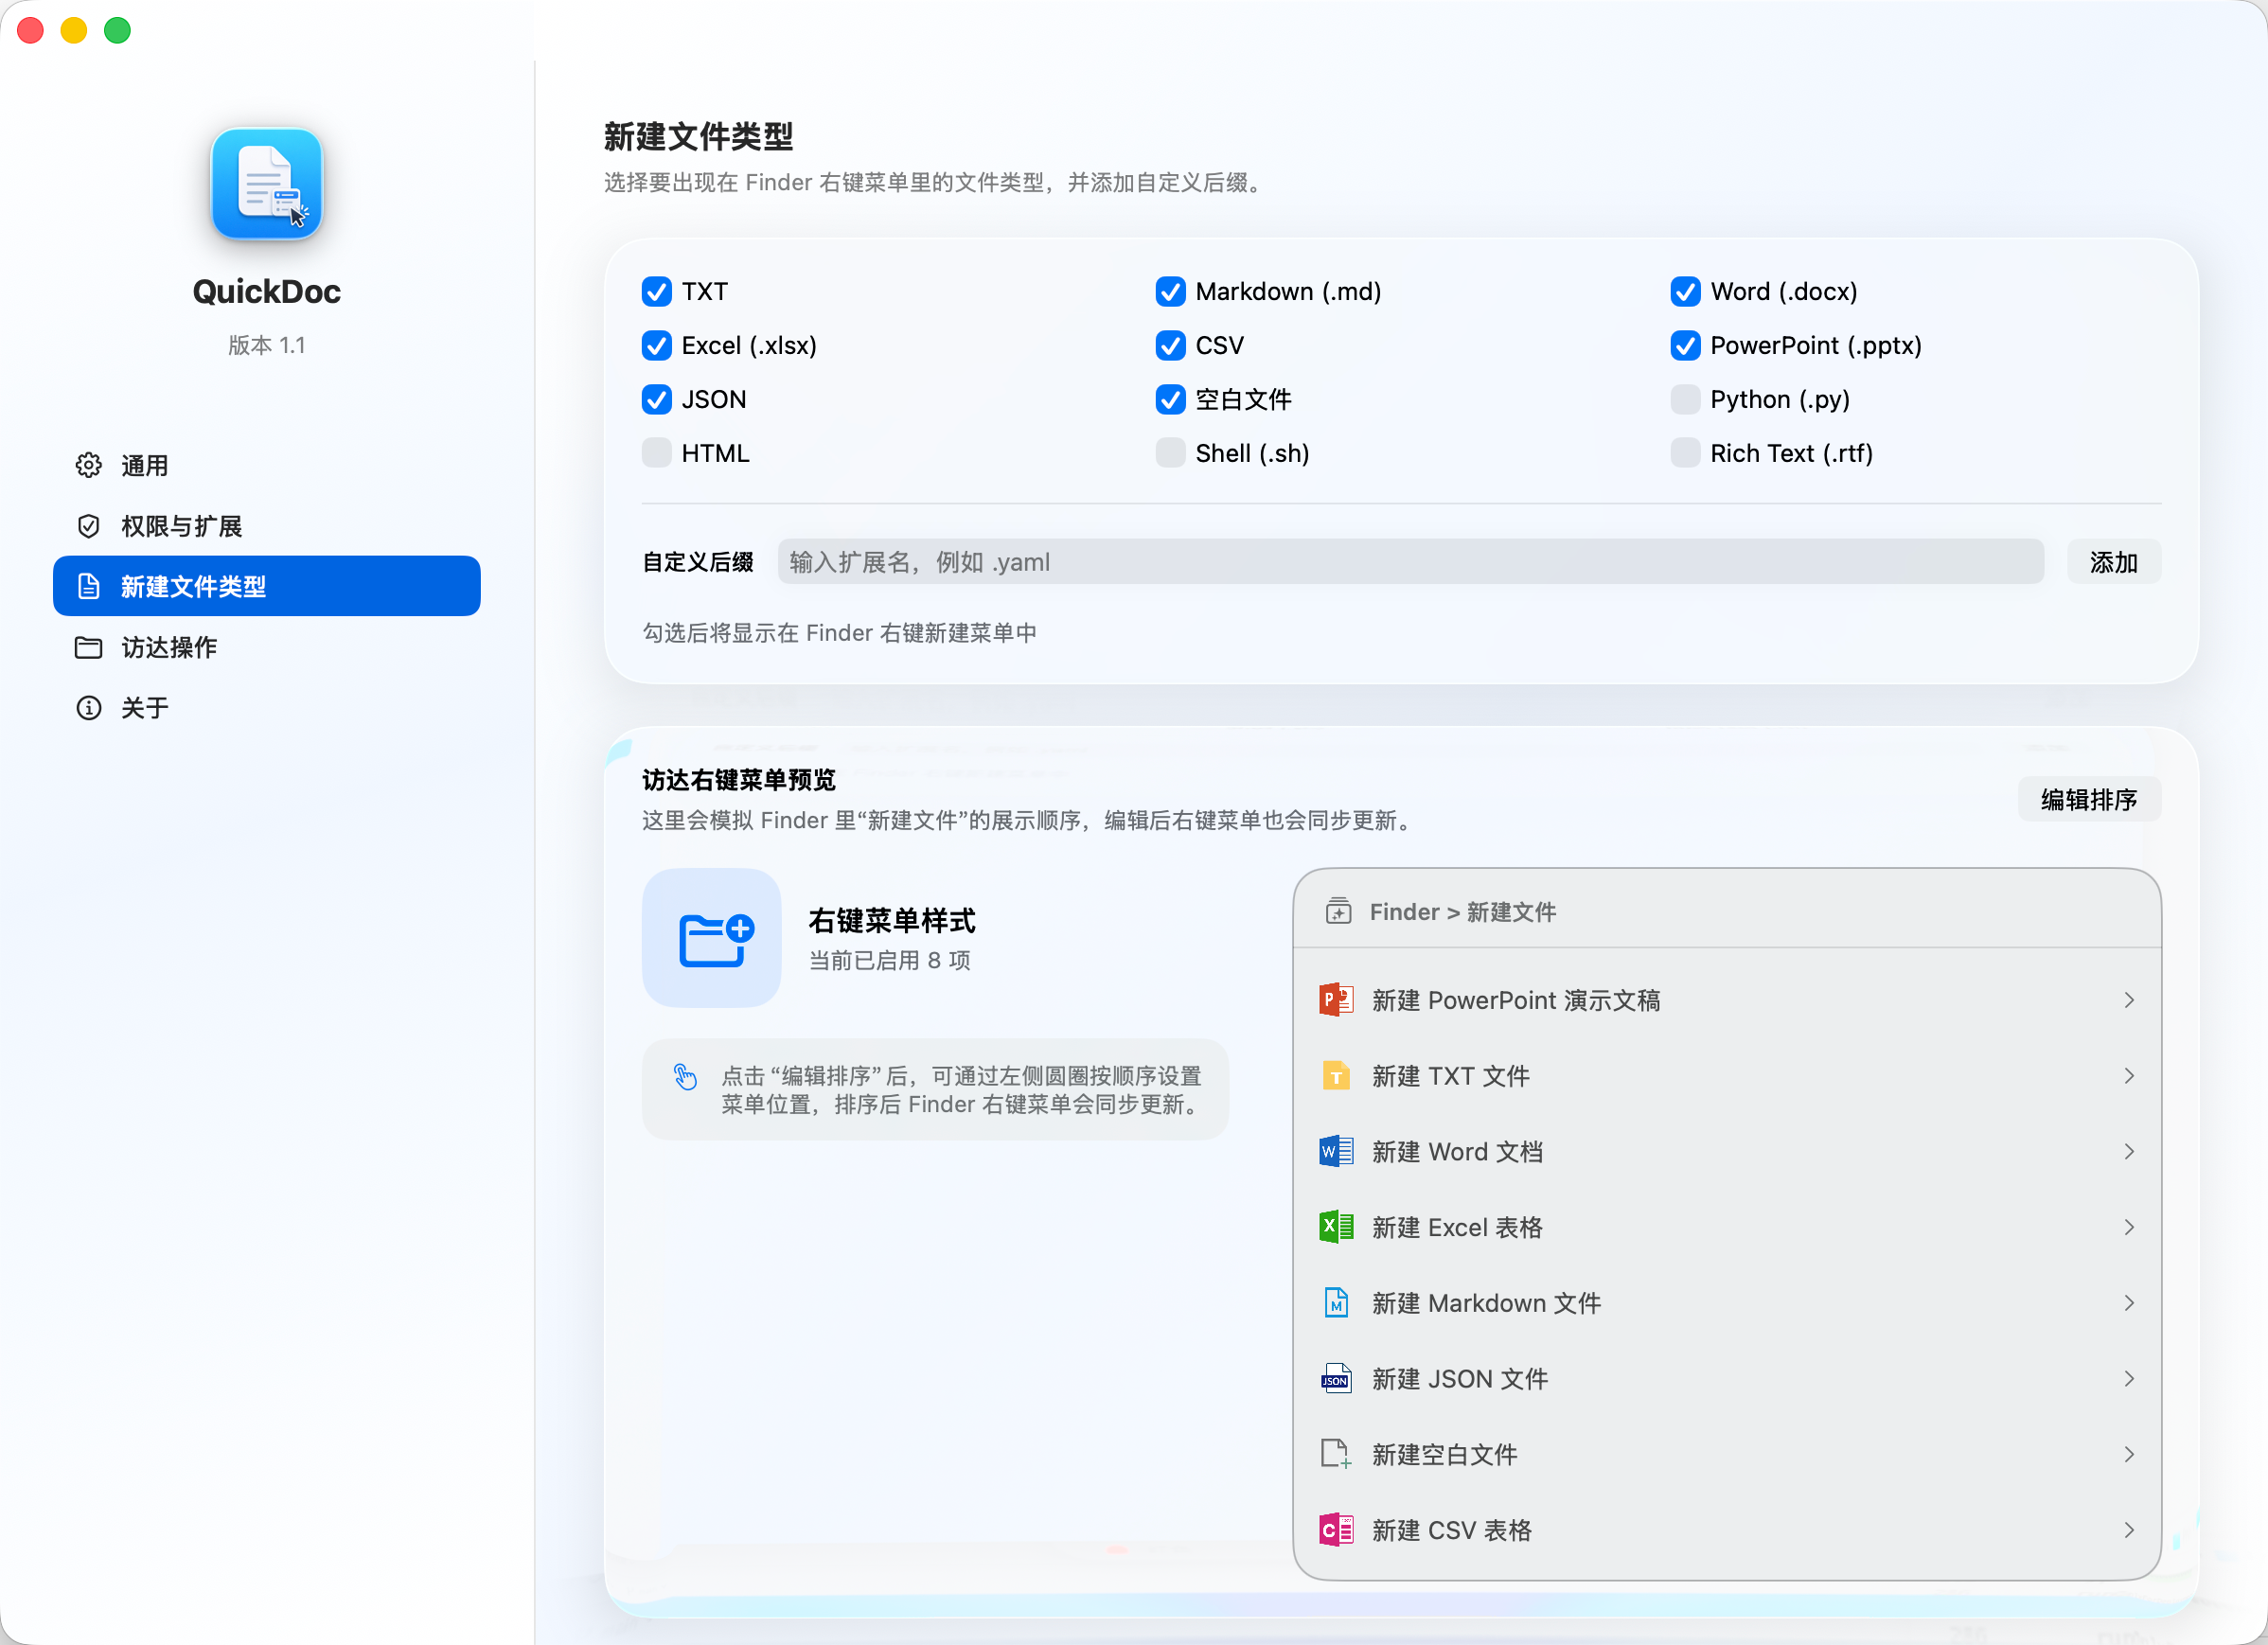Click the shield icon beside 权限与扩展
The image size is (2268, 1645).
pyautogui.click(x=89, y=526)
